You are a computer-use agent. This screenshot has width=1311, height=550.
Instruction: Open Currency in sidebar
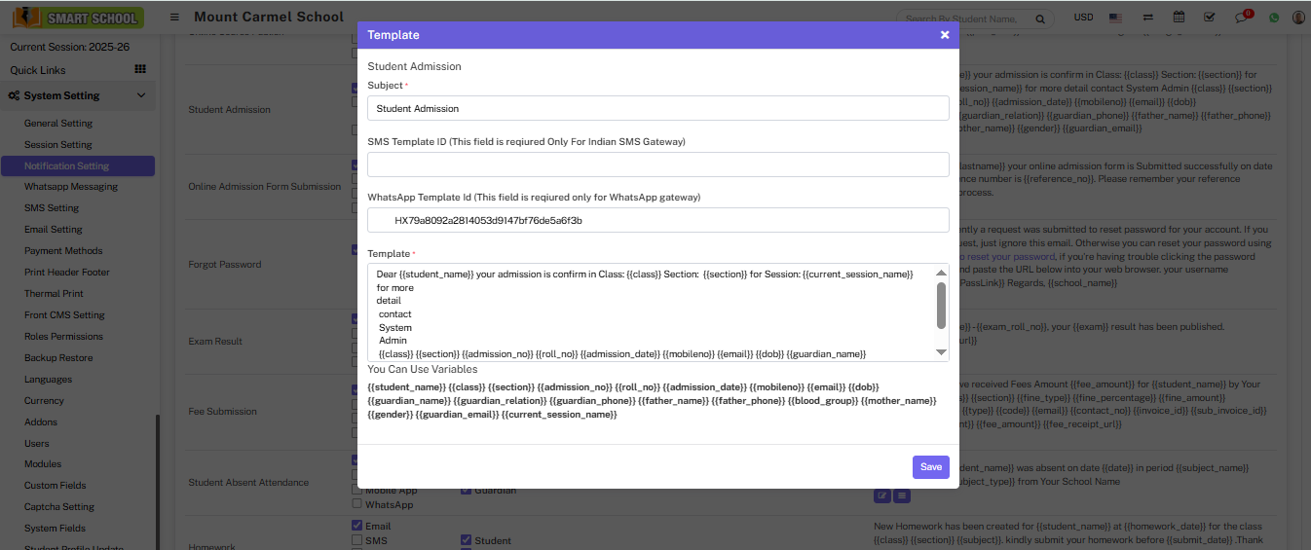[44, 401]
